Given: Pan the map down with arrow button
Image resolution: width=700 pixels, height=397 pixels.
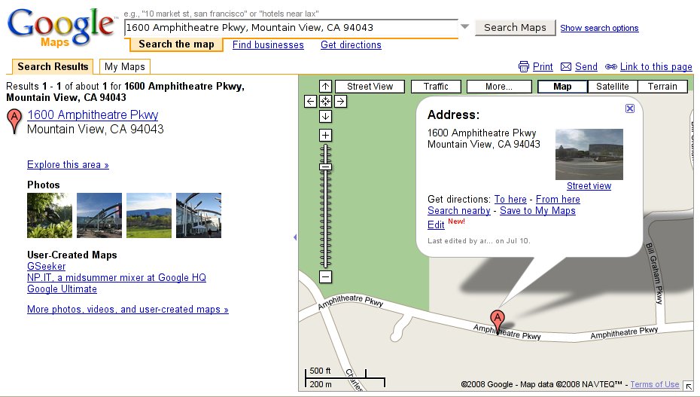Looking at the screenshot, I should pos(325,117).
